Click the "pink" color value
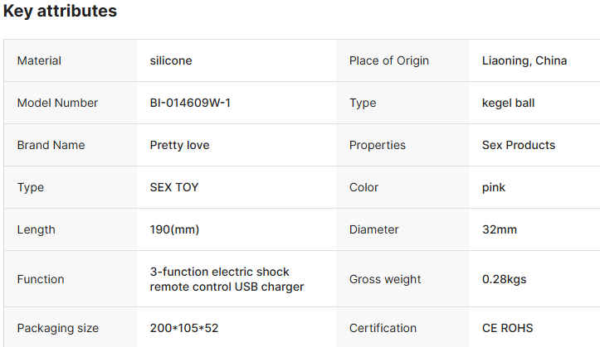The width and height of the screenshot is (600, 347). (494, 187)
